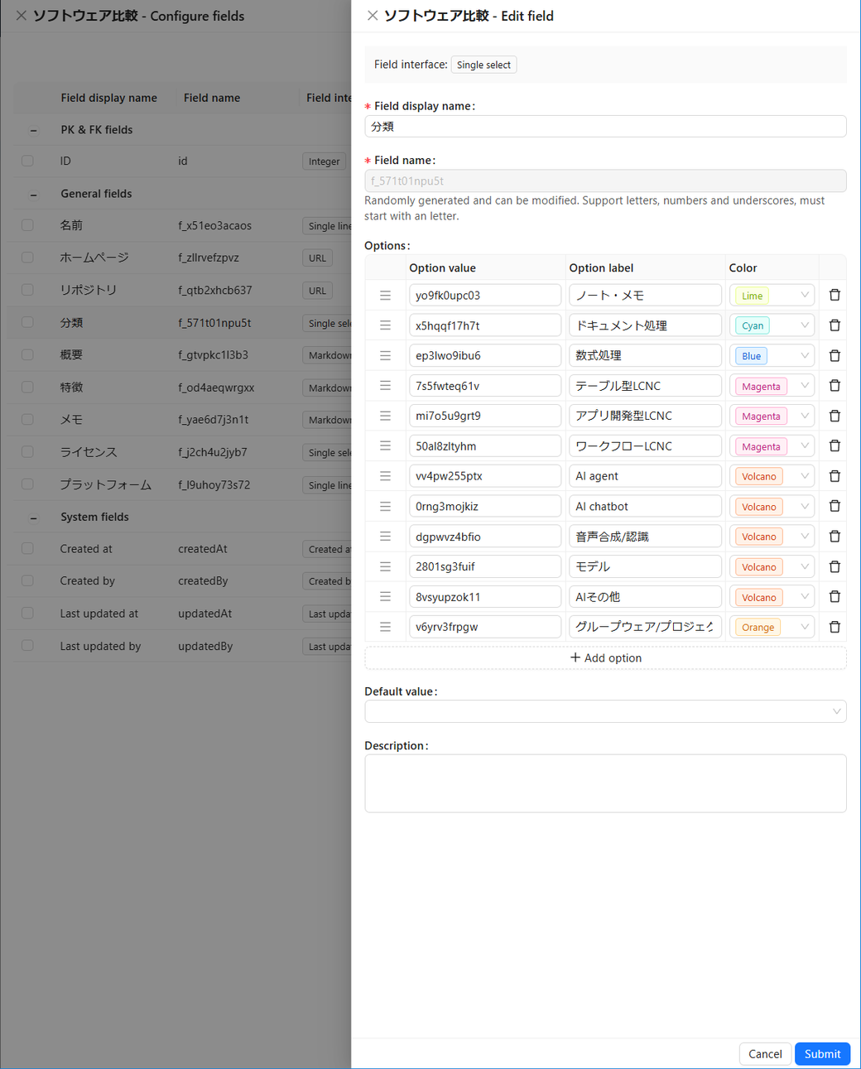The width and height of the screenshot is (861, 1069).
Task: Collapse the System fields section
Action: pos(34,518)
